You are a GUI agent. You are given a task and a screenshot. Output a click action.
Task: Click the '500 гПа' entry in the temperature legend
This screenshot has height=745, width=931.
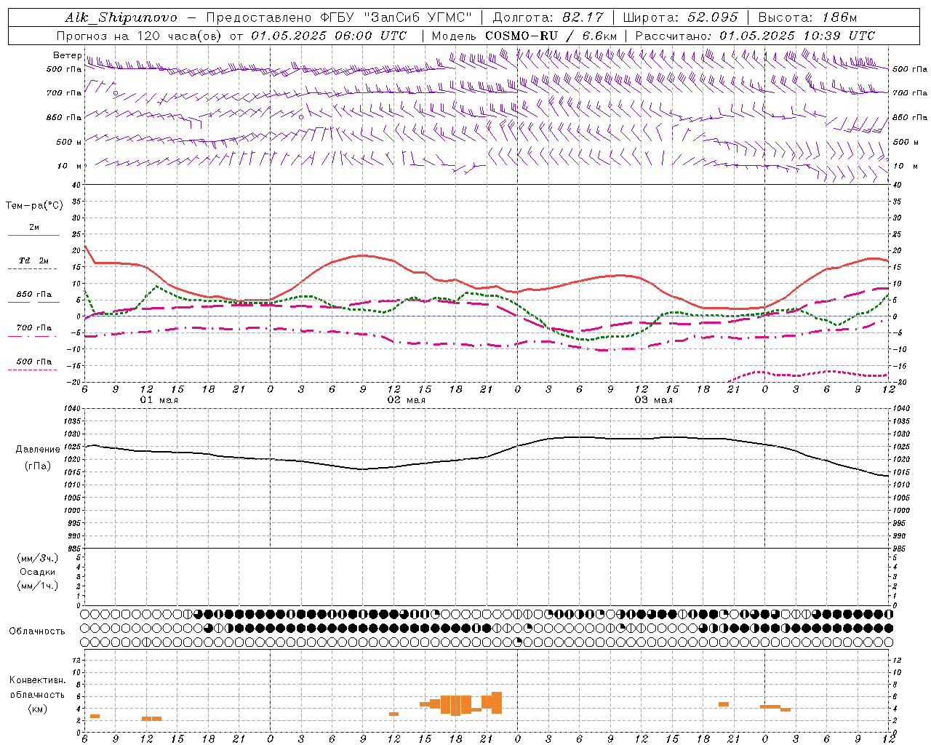(33, 362)
